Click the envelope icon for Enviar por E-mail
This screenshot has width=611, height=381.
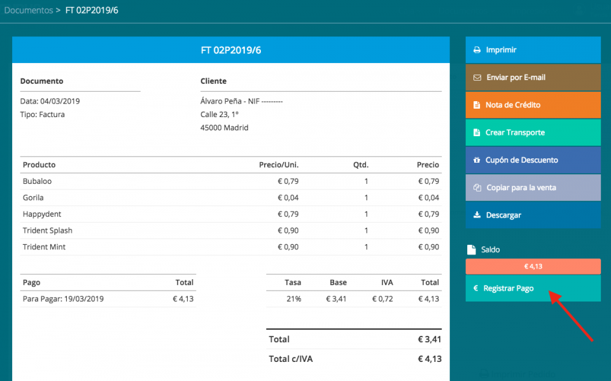tap(477, 78)
